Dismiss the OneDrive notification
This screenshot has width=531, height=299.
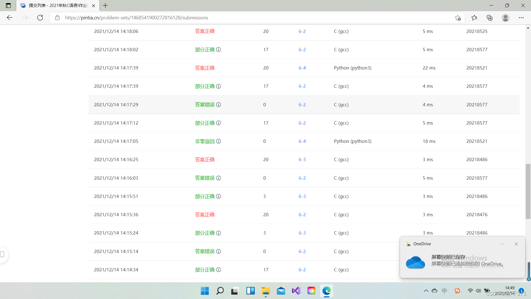pos(516,244)
